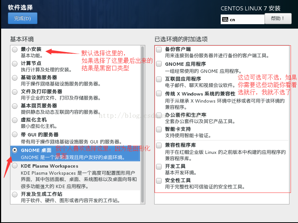
Task: Select the 基本网页服务器 radio button
Action: click(14, 106)
